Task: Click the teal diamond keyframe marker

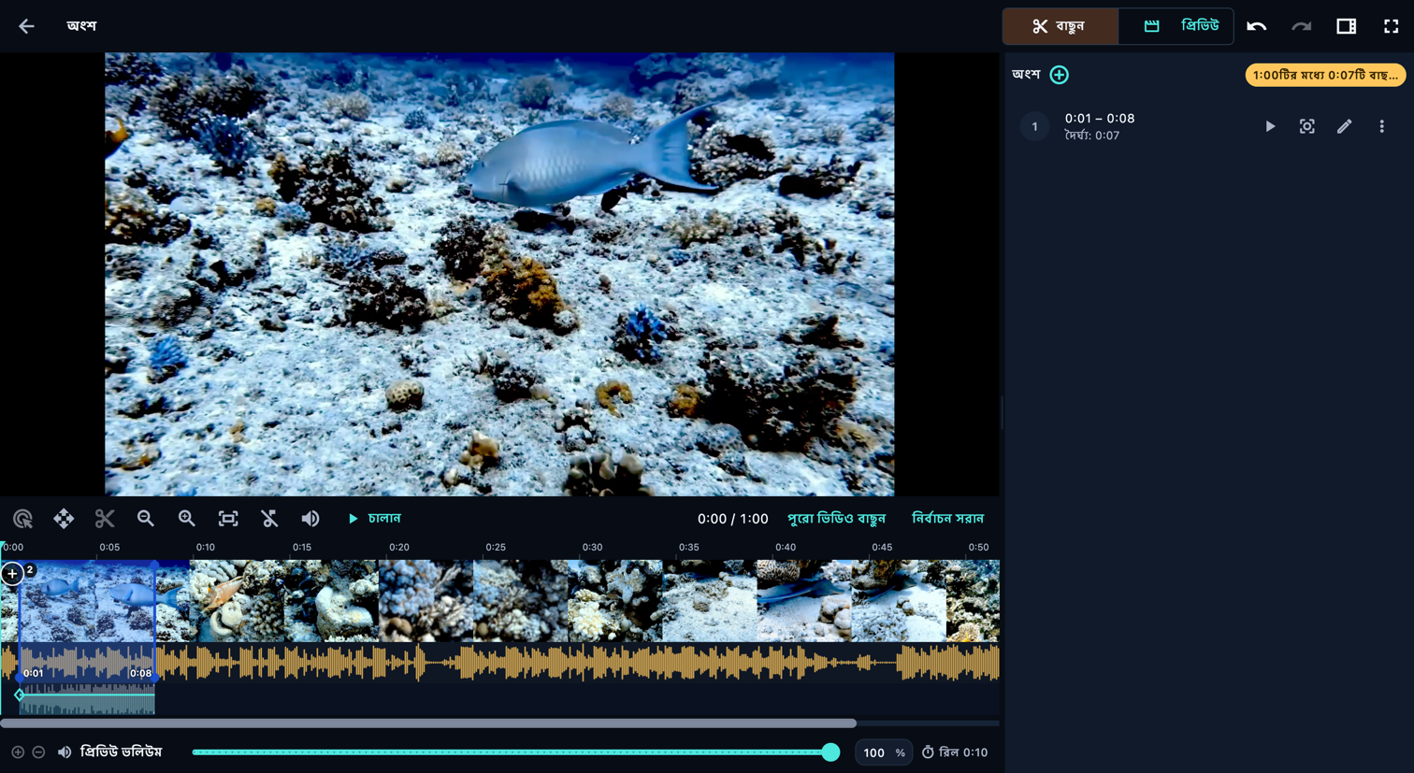Action: point(20,694)
